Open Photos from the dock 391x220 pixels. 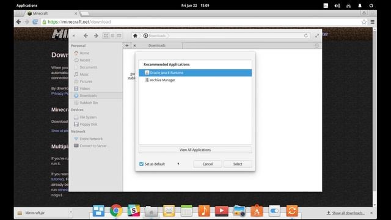point(239,211)
